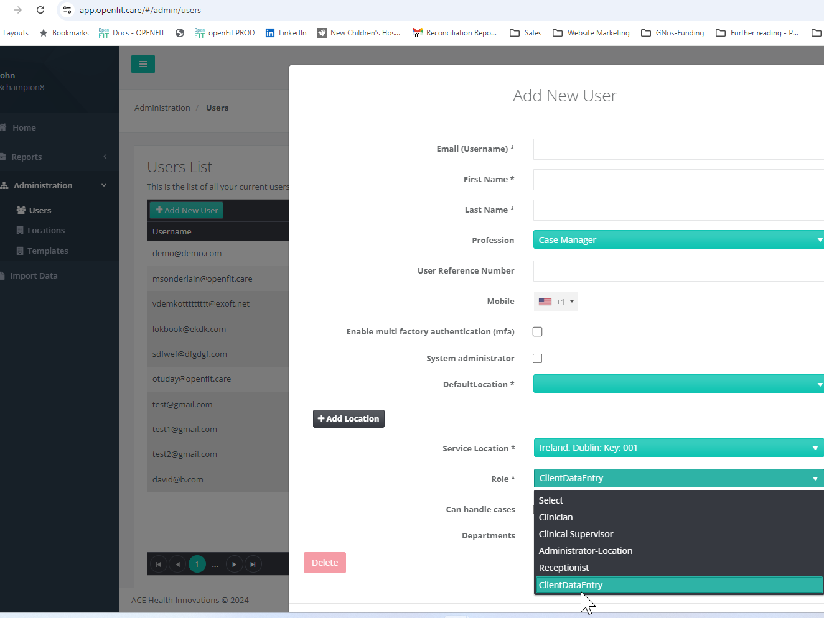Click the previous page arrow in pagination
This screenshot has height=618, width=824.
[x=177, y=564]
